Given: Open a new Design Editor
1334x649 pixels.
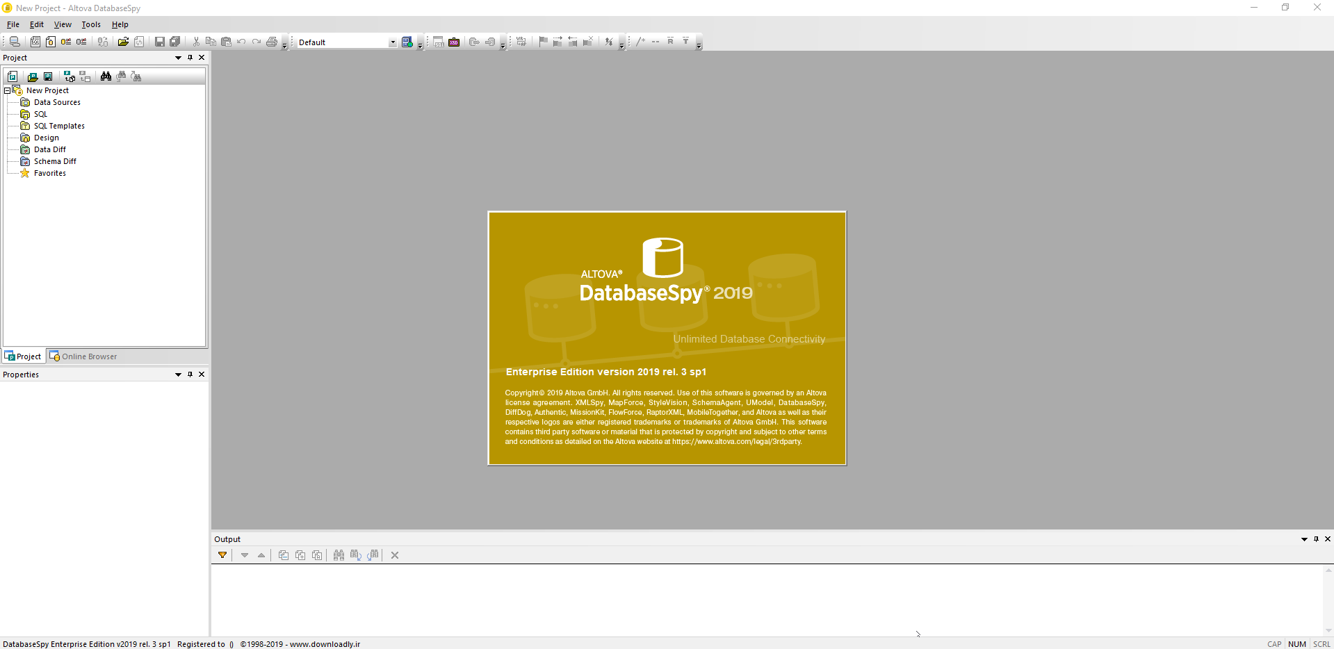Looking at the screenshot, I should 51,42.
